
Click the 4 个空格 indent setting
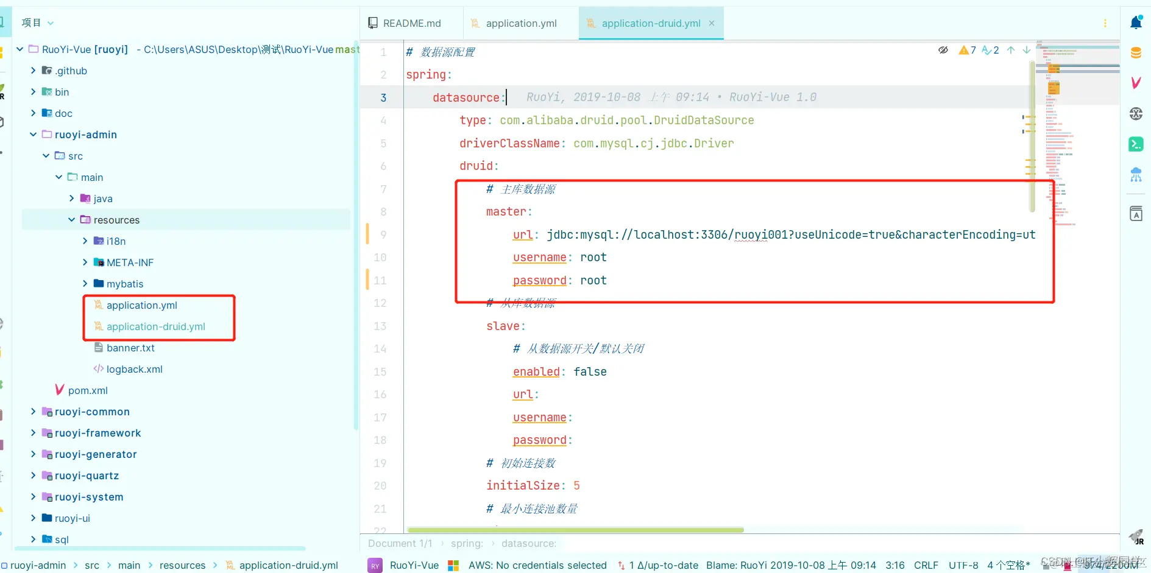1009,566
